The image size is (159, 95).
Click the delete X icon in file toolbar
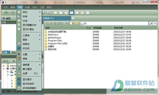pyautogui.click(x=59, y=23)
